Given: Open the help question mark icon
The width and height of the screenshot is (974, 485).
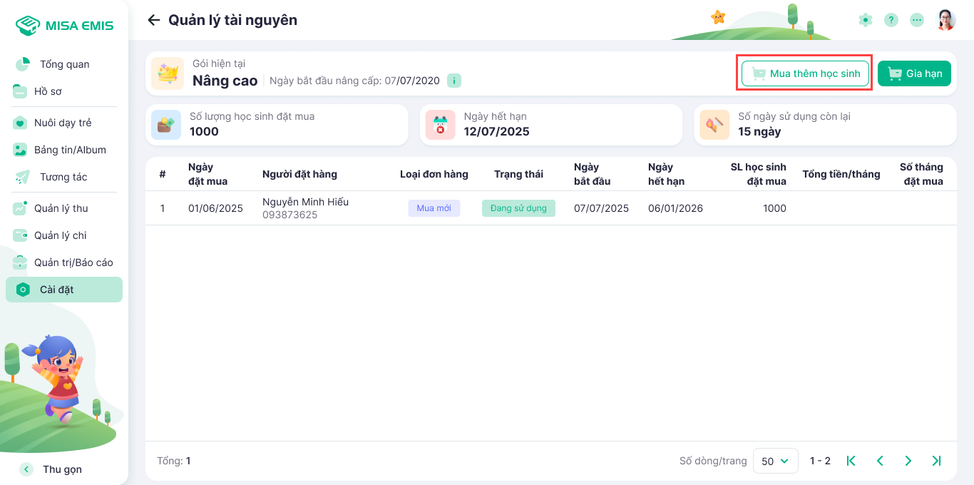Looking at the screenshot, I should click(891, 20).
